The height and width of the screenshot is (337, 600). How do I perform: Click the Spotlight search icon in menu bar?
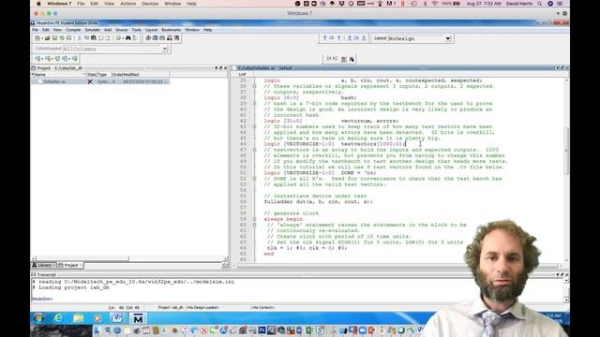point(540,4)
